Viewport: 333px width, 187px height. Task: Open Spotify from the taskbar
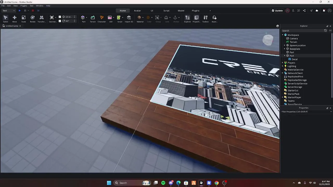163,183
